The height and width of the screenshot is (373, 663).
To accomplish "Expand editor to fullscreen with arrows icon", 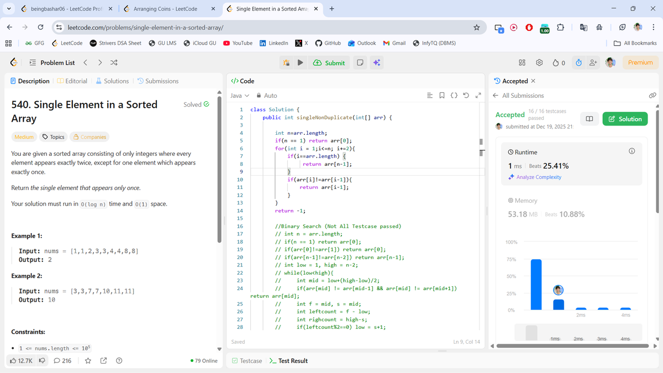I will [477, 95].
